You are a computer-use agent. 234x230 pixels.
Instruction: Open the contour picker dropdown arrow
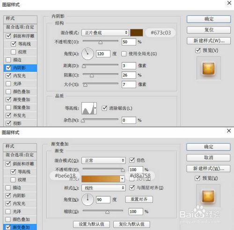point(95,108)
